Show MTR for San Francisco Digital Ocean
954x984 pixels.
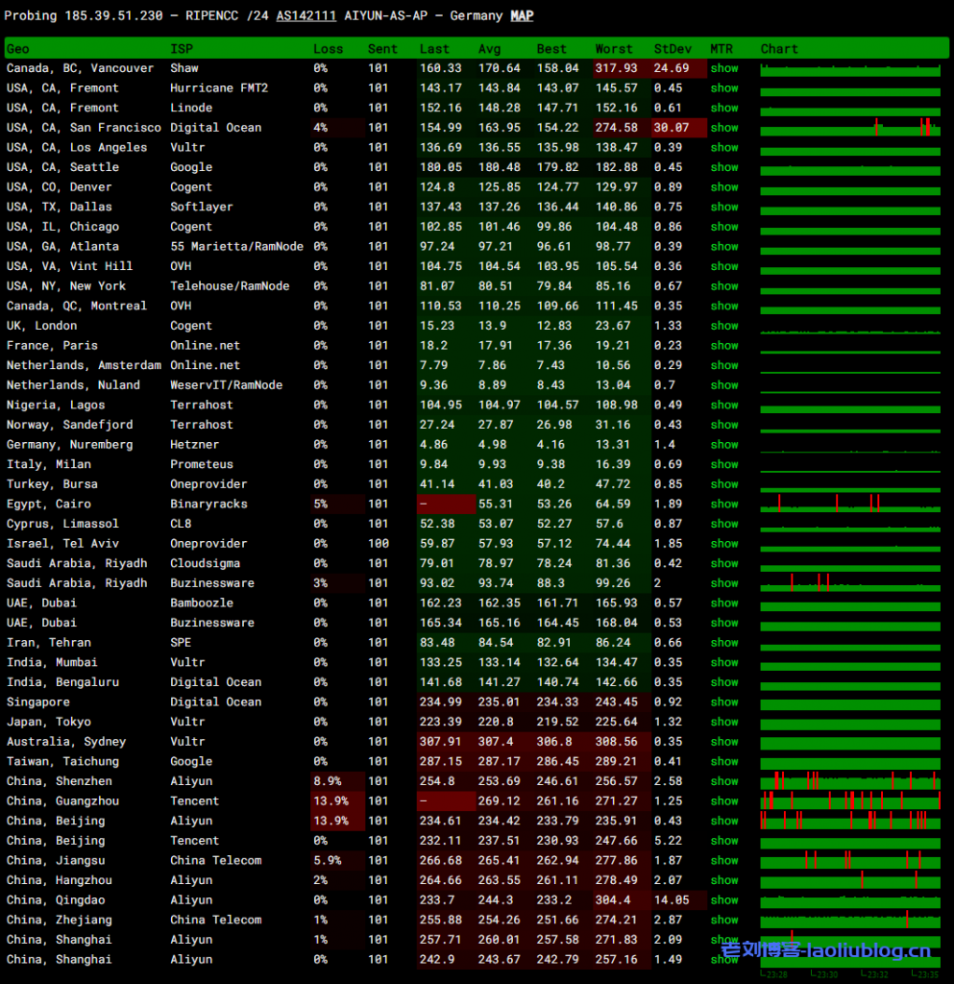(724, 128)
